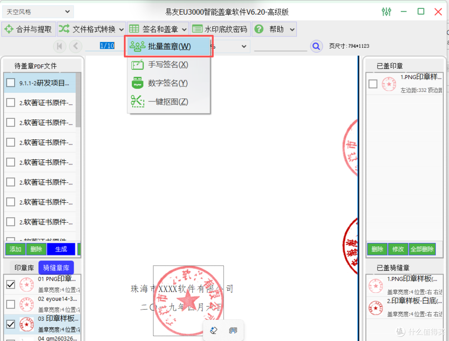Open the 水印底纹密码 toolbar menu
The image size is (449, 341).
pos(220,29)
